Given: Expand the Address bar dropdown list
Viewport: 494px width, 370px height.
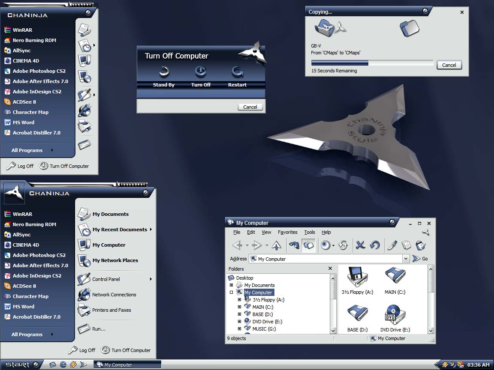Looking at the screenshot, I should tap(406, 259).
